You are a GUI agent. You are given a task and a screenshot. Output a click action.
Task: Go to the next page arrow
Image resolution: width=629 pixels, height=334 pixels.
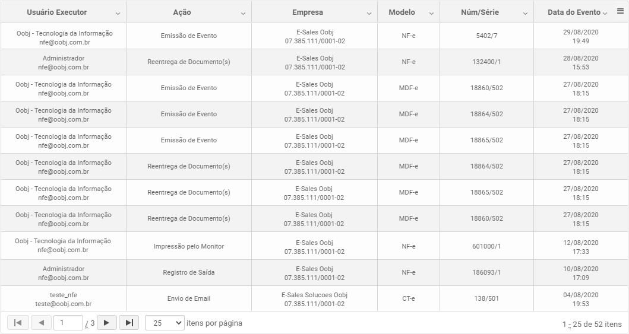(x=107, y=323)
